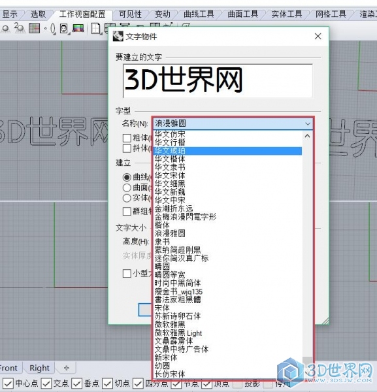Choose 华文中宋 from the font list
Image resolution: width=377 pixels, height=392 pixels.
[x=228, y=201]
